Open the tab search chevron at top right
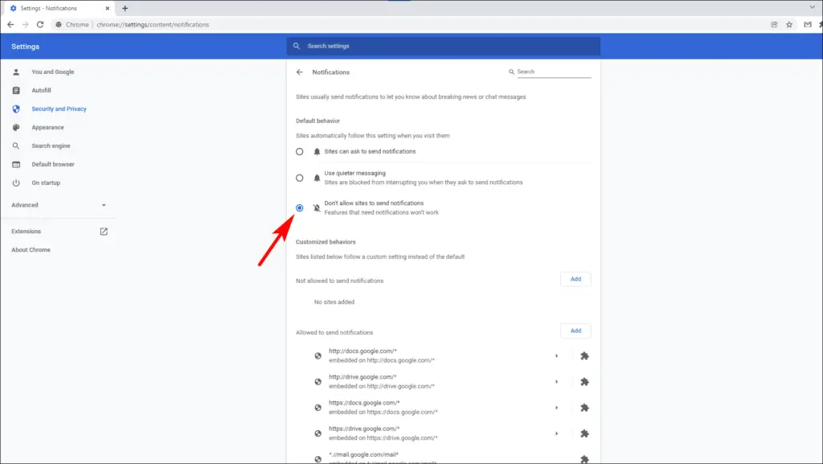Viewport: 823px width, 464px height. click(x=812, y=7)
